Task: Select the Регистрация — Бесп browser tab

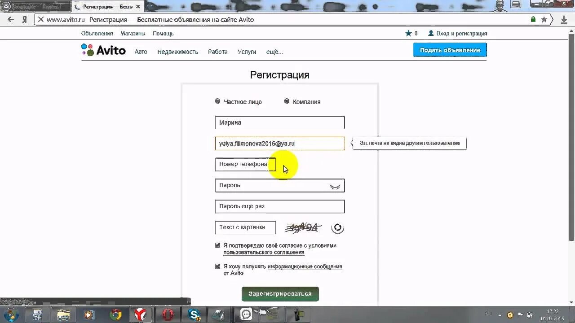Action: coord(108,7)
